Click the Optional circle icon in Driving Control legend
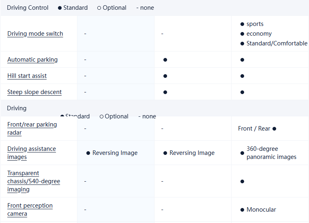The height and width of the screenshot is (223, 309). [99, 8]
